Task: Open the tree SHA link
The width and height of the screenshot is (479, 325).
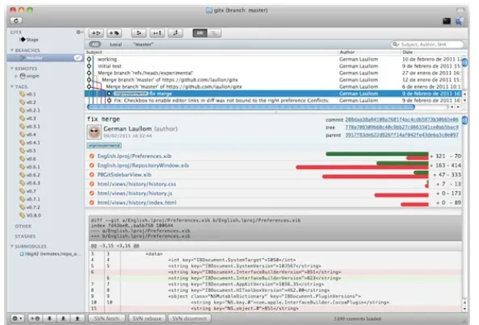Action: [401, 127]
